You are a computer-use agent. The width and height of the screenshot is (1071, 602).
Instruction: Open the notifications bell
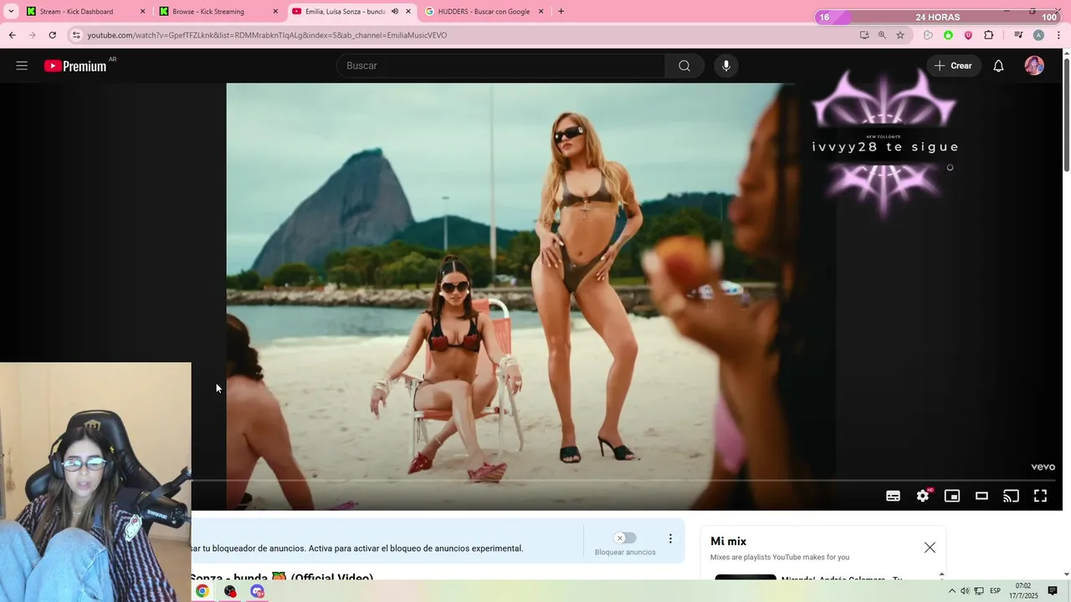pyautogui.click(x=998, y=66)
